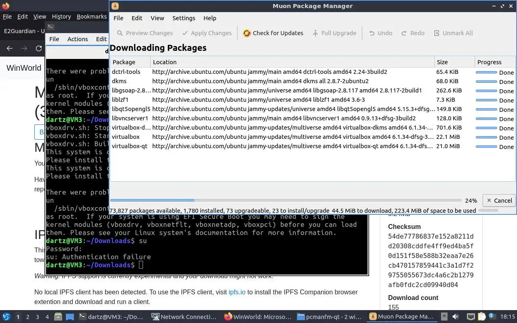517x323 pixels.
Task: Switch to virtual desktop 2
Action: (28, 317)
